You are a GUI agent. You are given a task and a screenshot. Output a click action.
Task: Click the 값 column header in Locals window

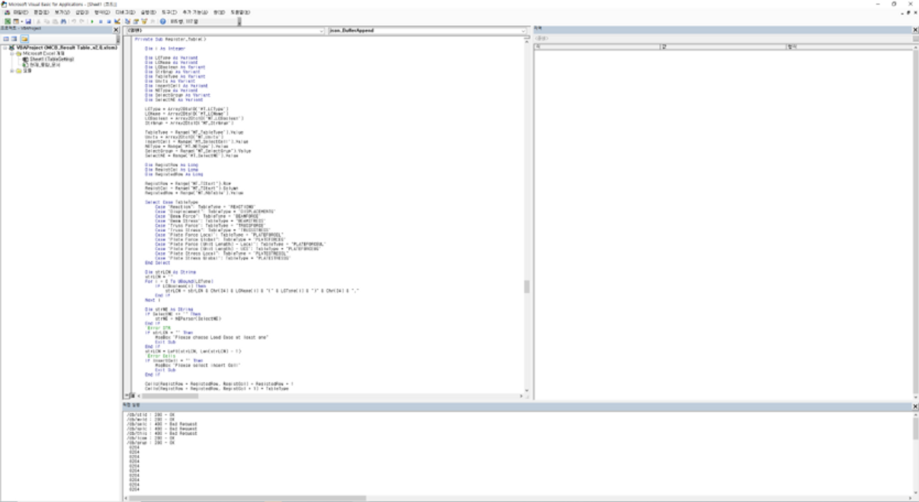coord(723,47)
